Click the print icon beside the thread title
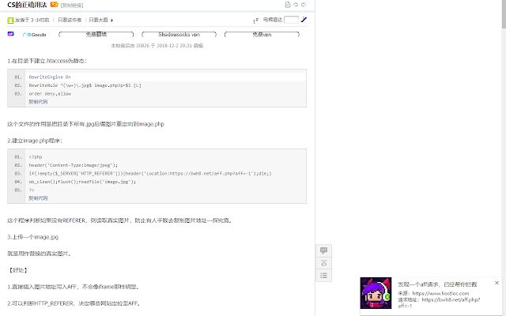Screen dimensions: 506x316 (288, 5)
